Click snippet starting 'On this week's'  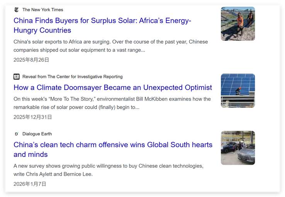coord(112,103)
